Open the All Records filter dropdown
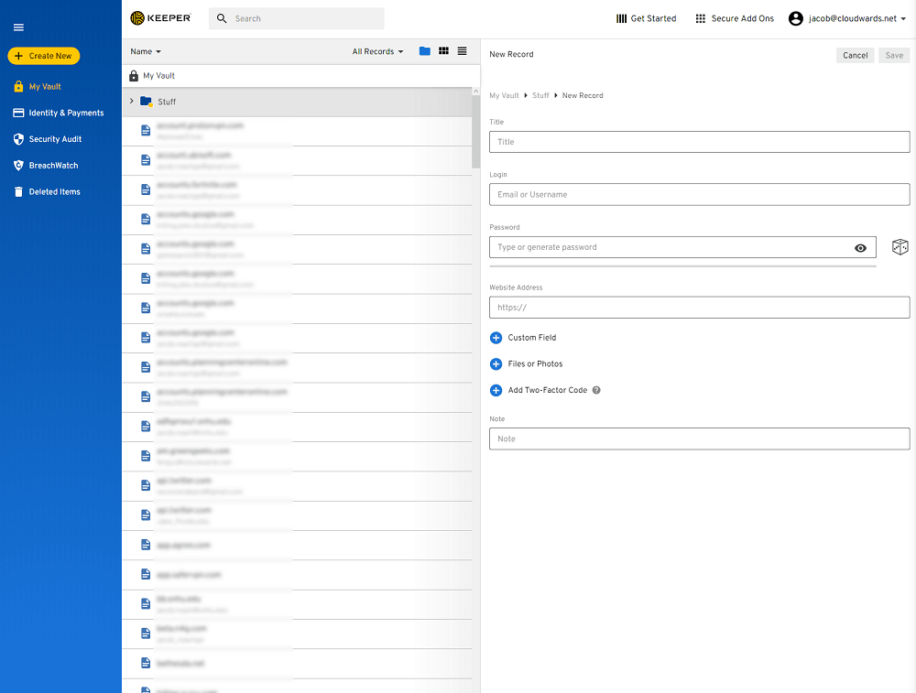 pos(377,51)
